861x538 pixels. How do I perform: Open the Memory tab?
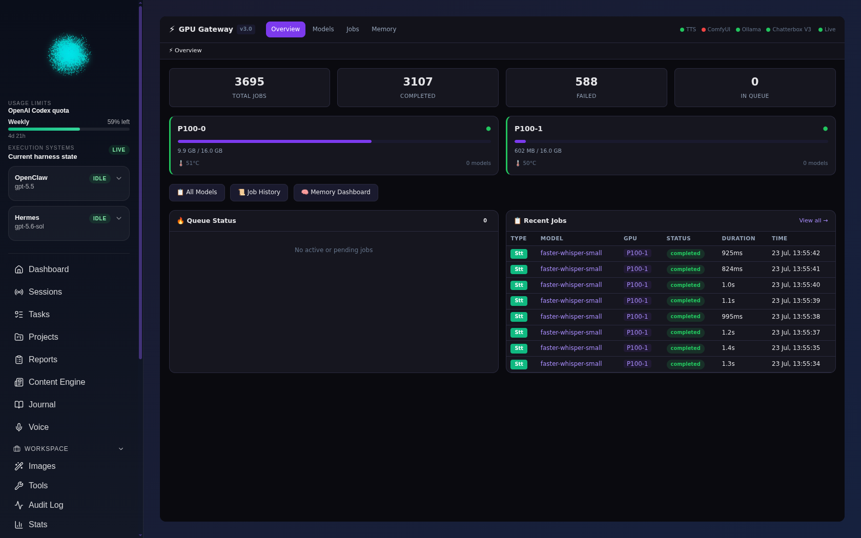pos(384,29)
